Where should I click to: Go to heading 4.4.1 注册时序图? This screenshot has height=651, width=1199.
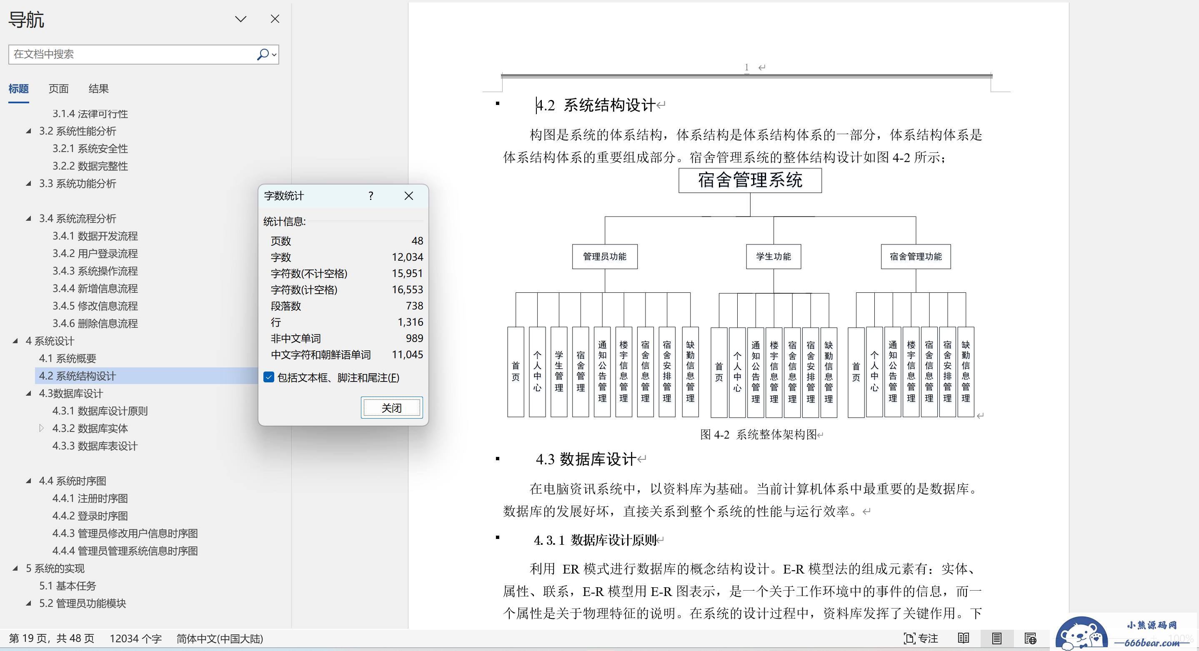(x=90, y=499)
